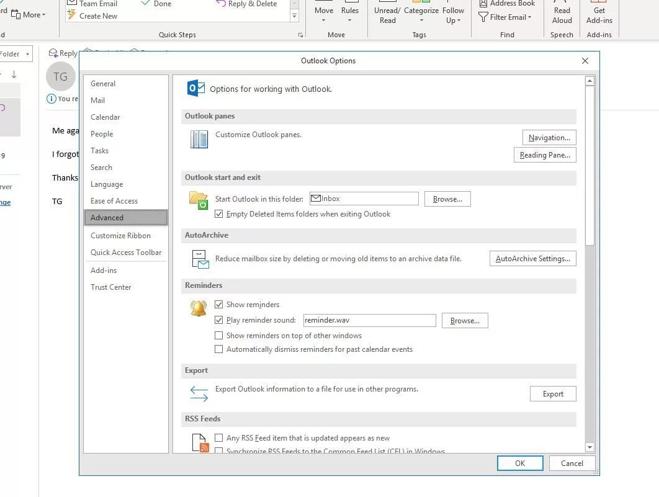Click the RSS Feeds document icon

[200, 443]
